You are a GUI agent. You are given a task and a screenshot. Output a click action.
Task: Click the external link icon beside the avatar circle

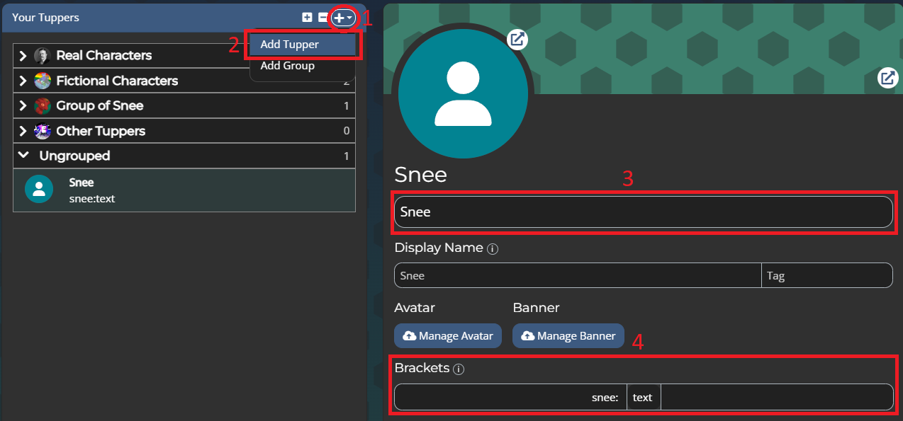(x=517, y=40)
